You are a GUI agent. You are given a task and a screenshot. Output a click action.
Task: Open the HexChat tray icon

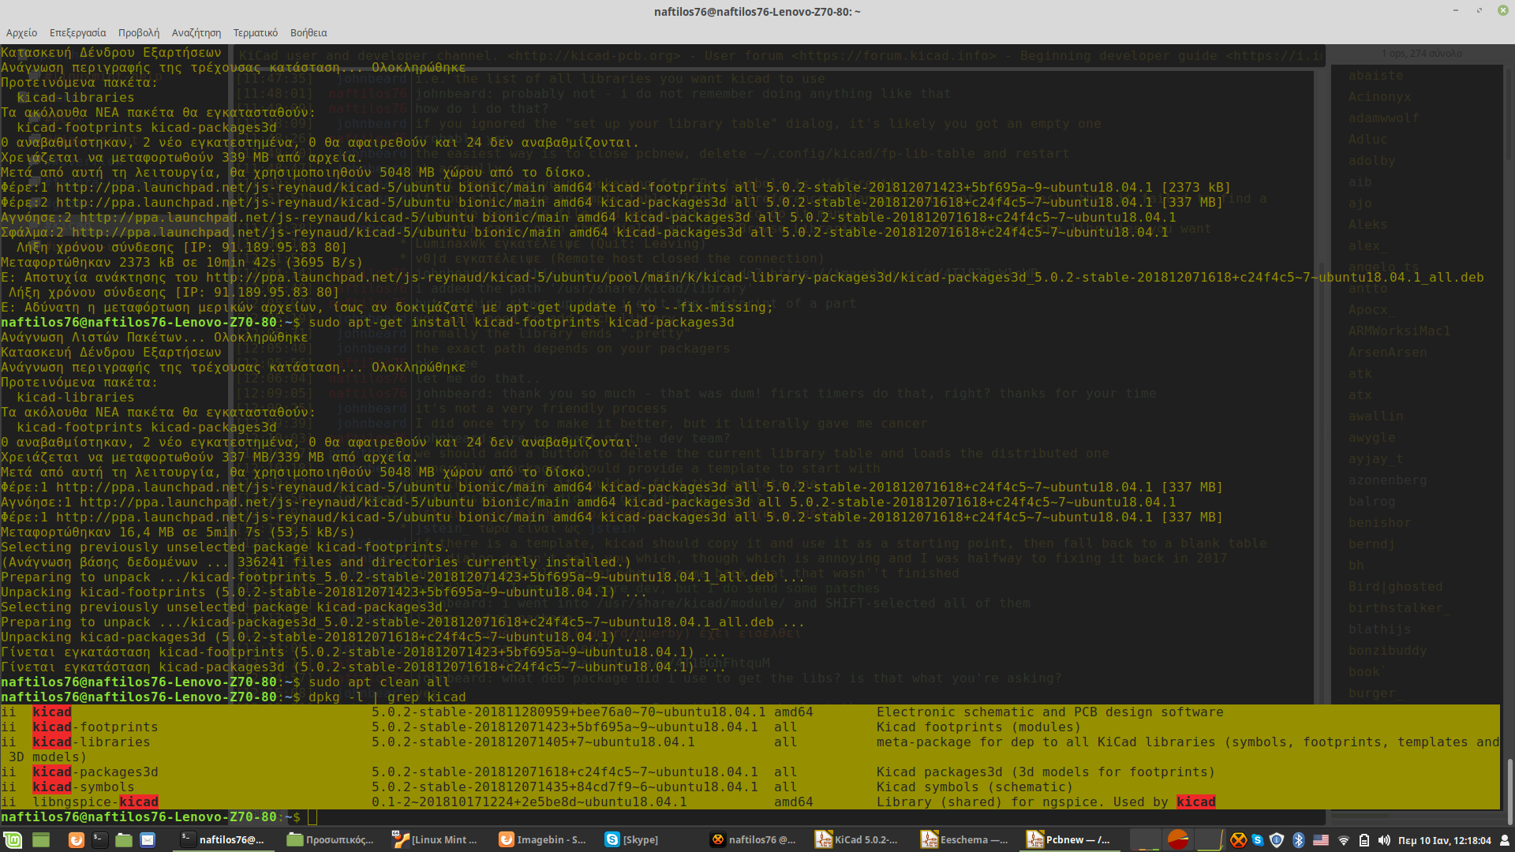click(1239, 840)
